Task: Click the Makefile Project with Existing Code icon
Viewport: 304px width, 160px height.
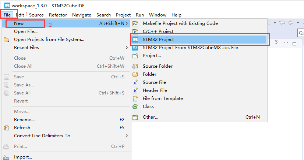Action: [x=135, y=23]
